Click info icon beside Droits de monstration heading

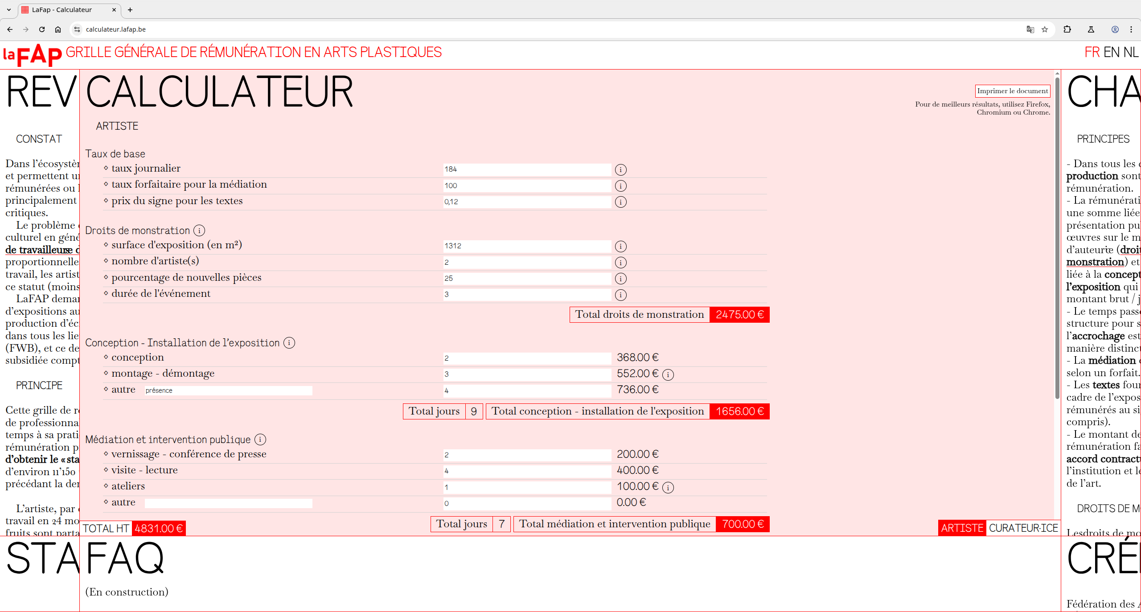[x=199, y=230]
